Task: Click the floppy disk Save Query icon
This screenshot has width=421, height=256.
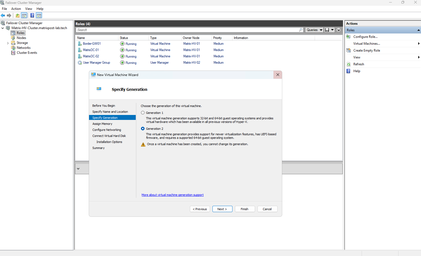Action: coord(327,30)
